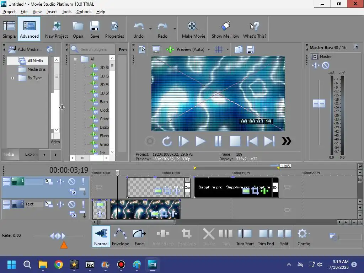Select Media Bins folder

click(32, 69)
